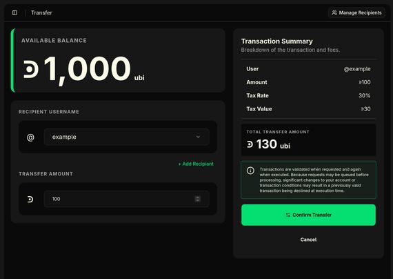The image size is (393, 279).
Task: Click the ubi currency icon beside transfer amount
Action: tap(30, 200)
